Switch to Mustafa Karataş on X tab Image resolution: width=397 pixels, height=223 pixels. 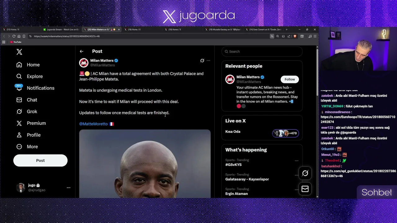coord(223,29)
